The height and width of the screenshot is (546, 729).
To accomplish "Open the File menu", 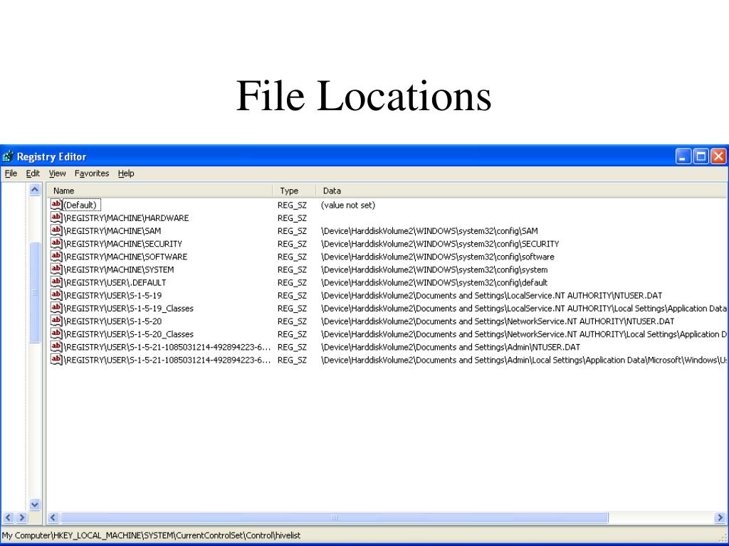I will pos(11,173).
